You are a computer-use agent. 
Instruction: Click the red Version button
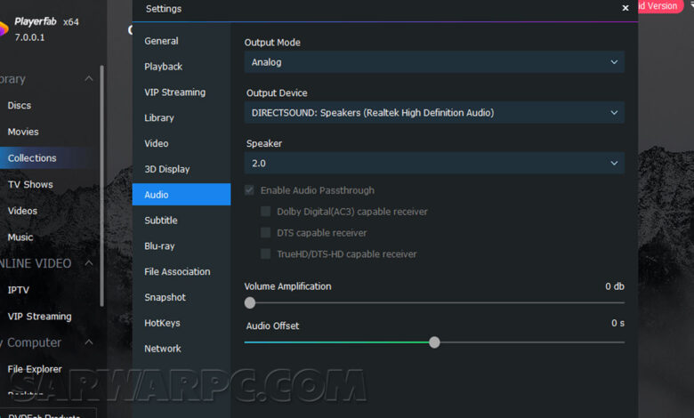[x=660, y=6]
